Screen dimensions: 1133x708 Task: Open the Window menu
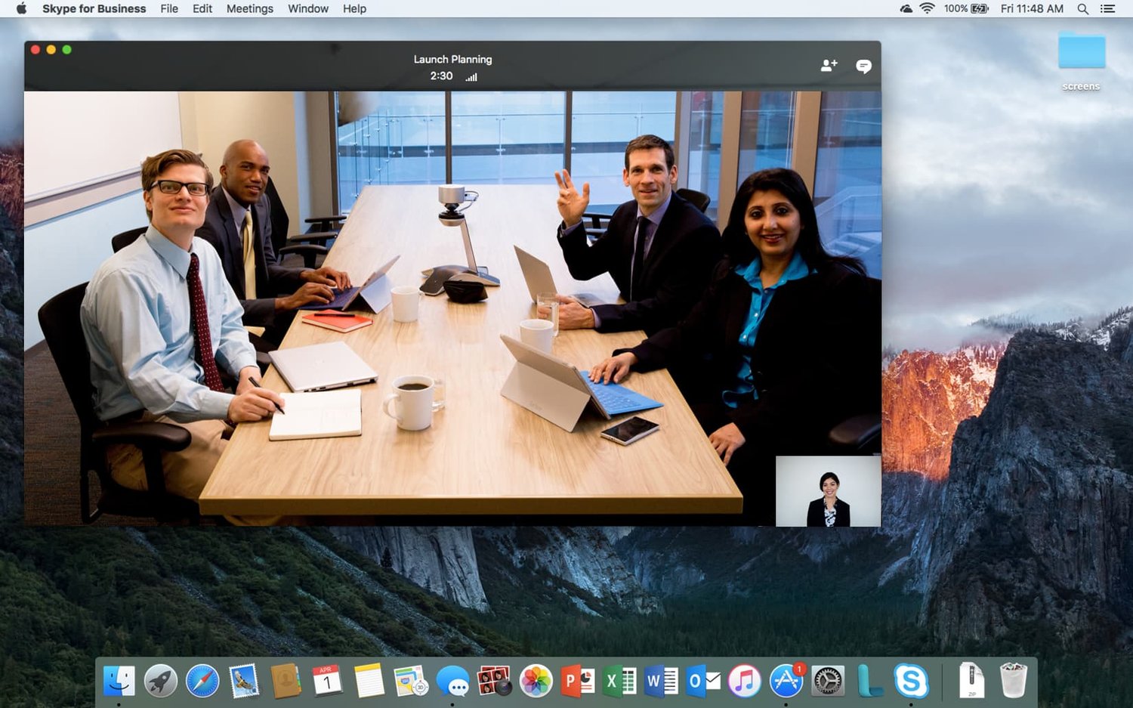pos(307,8)
